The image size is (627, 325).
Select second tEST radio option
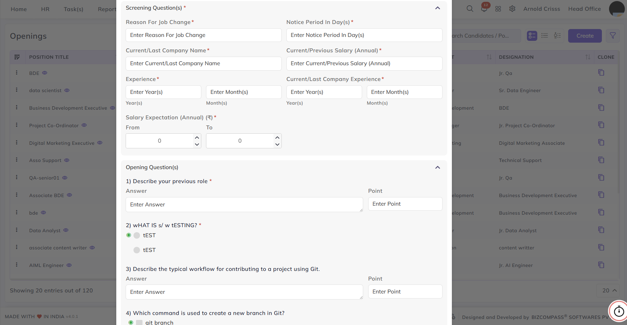pos(137,250)
